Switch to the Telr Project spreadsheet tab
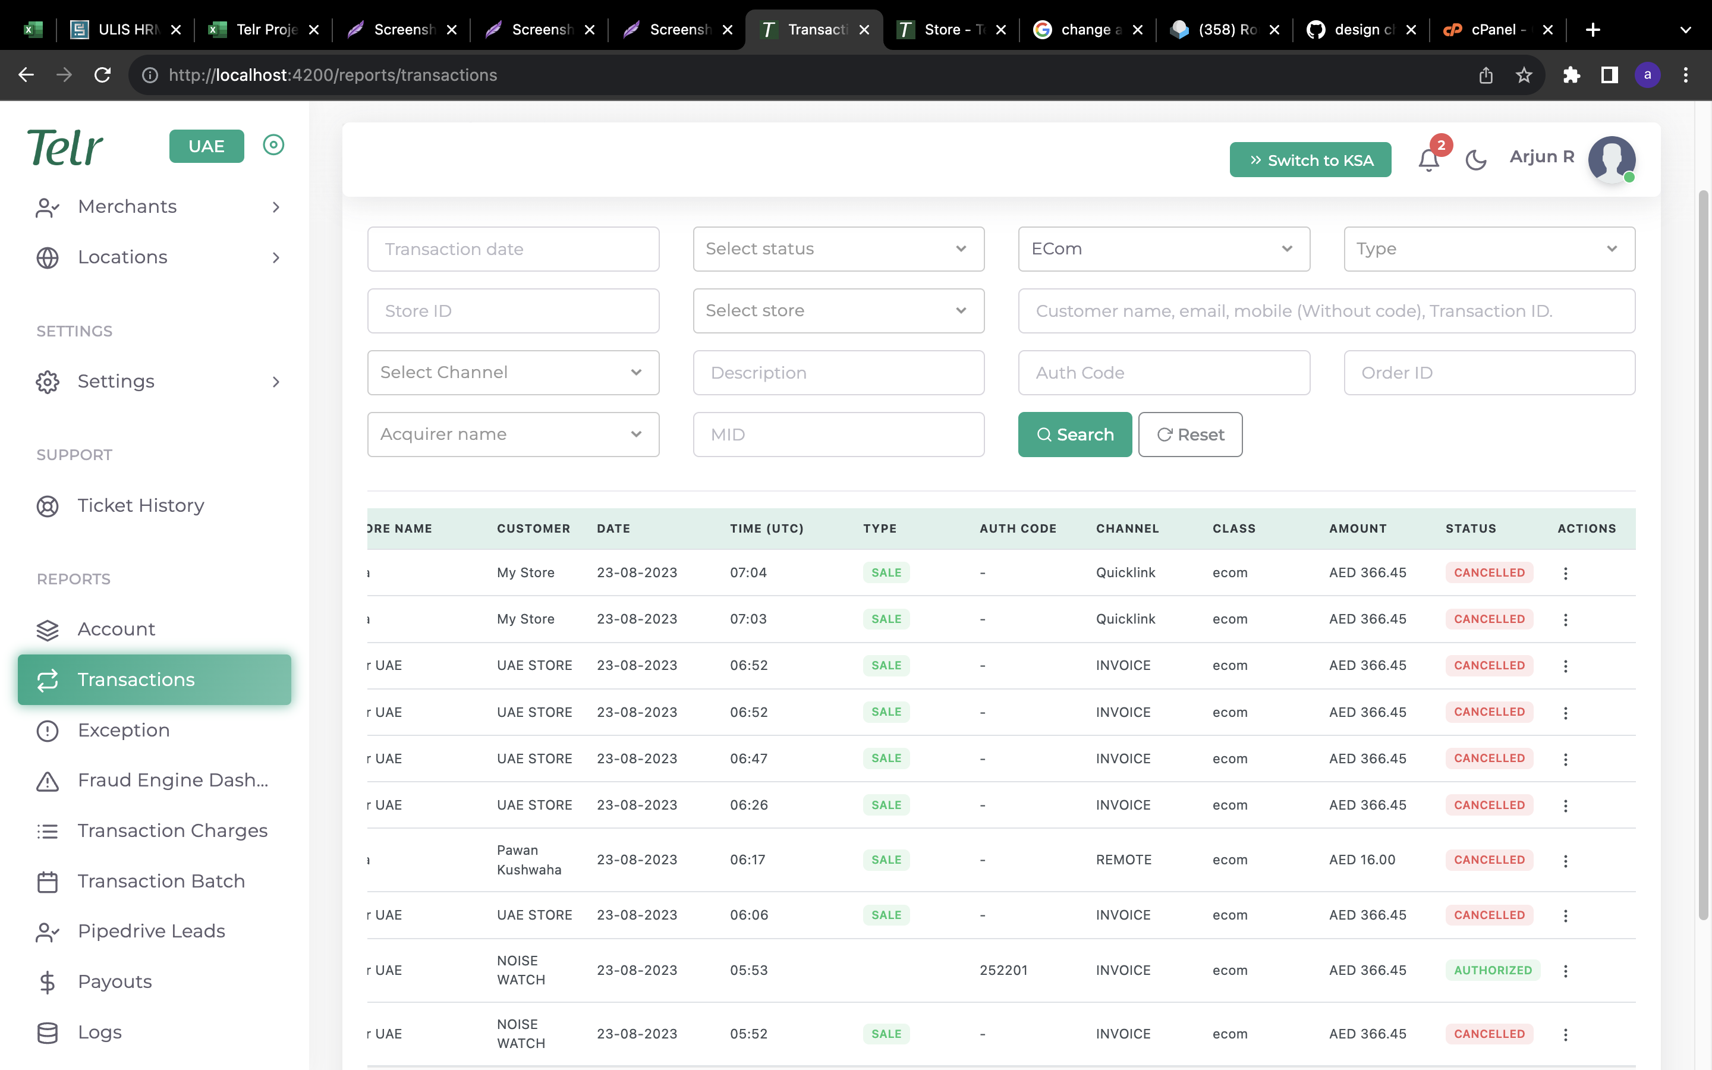 click(x=263, y=30)
